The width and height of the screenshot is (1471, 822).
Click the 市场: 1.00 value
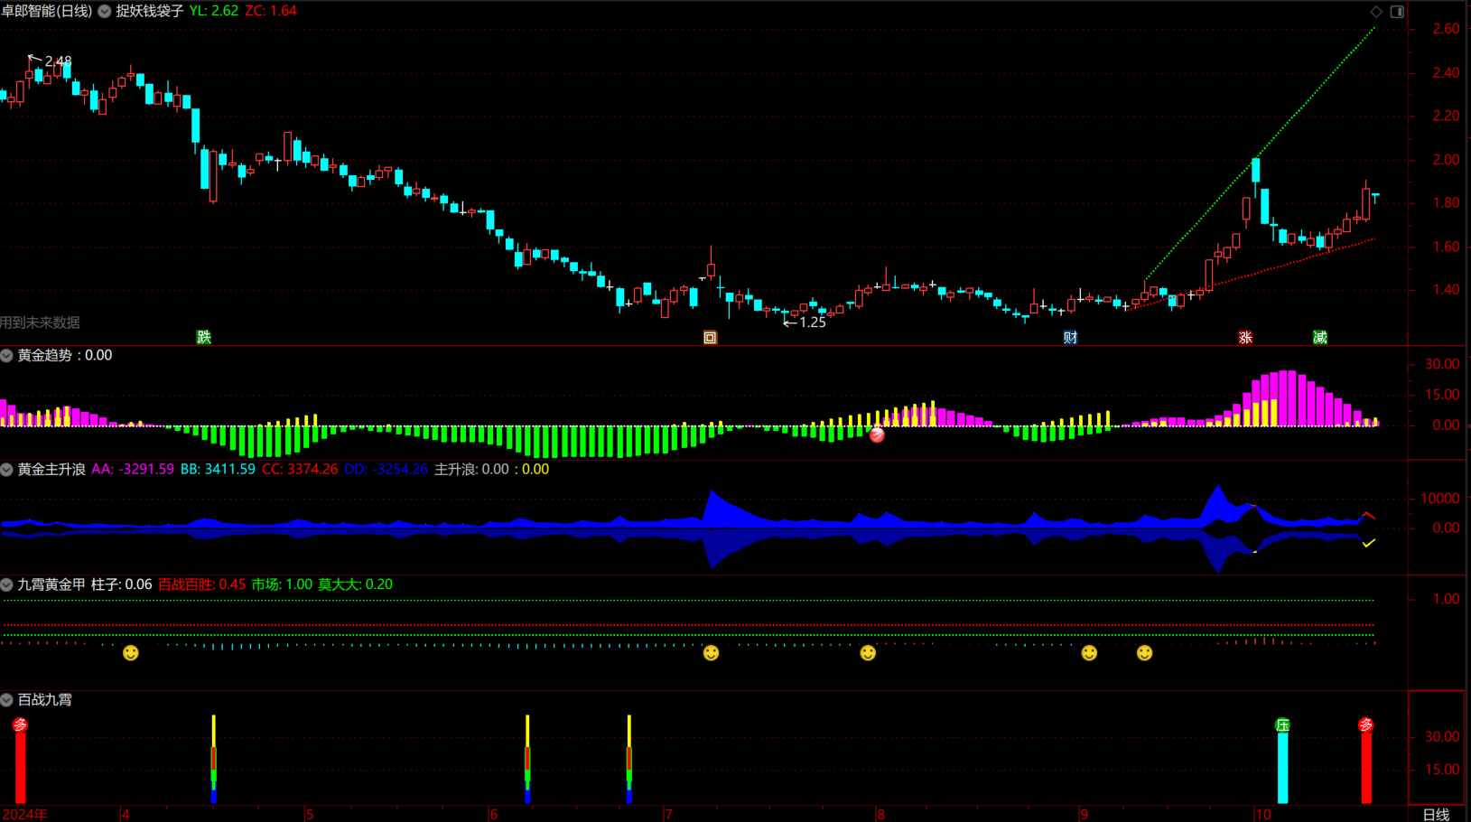click(282, 585)
